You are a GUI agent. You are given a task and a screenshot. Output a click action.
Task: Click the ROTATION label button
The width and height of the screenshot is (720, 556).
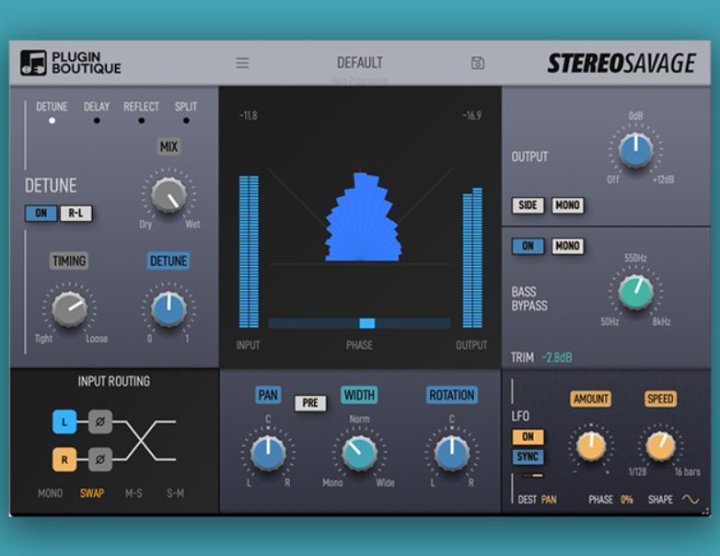click(x=452, y=395)
